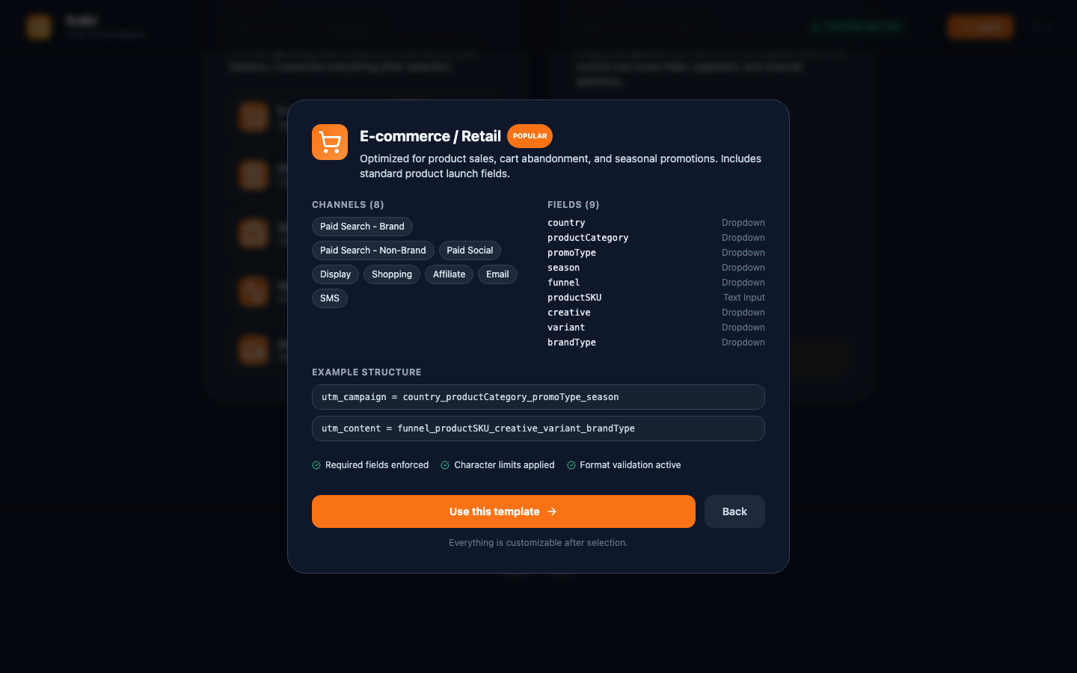Click the E-commerce / Retail title
This screenshot has width=1077, height=673.
click(430, 136)
